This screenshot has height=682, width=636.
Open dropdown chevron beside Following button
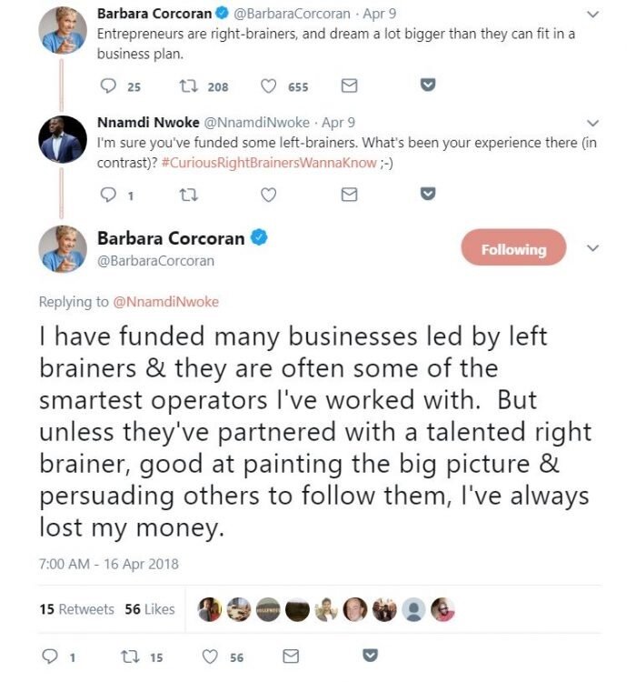point(593,248)
